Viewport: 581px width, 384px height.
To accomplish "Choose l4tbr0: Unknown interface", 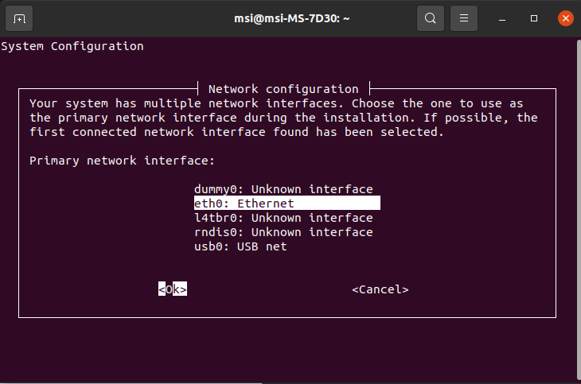I will coord(283,218).
